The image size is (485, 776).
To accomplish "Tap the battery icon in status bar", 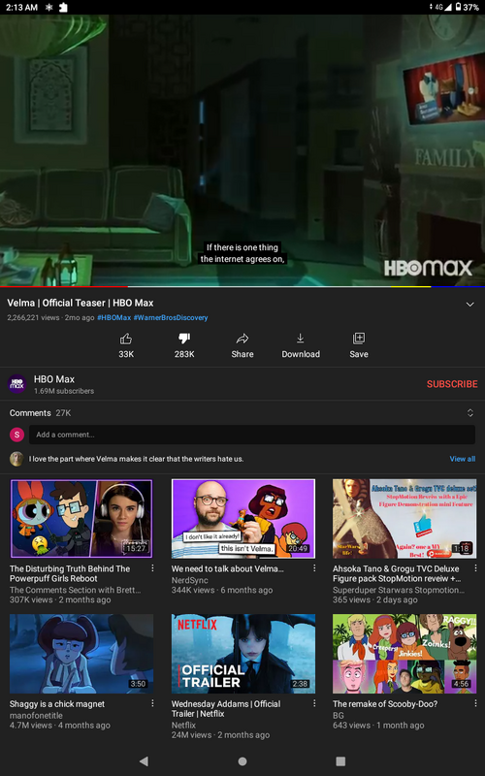I will click(459, 7).
